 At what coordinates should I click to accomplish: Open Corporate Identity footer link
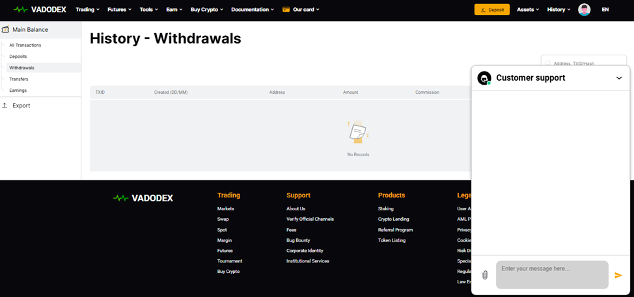(x=305, y=251)
